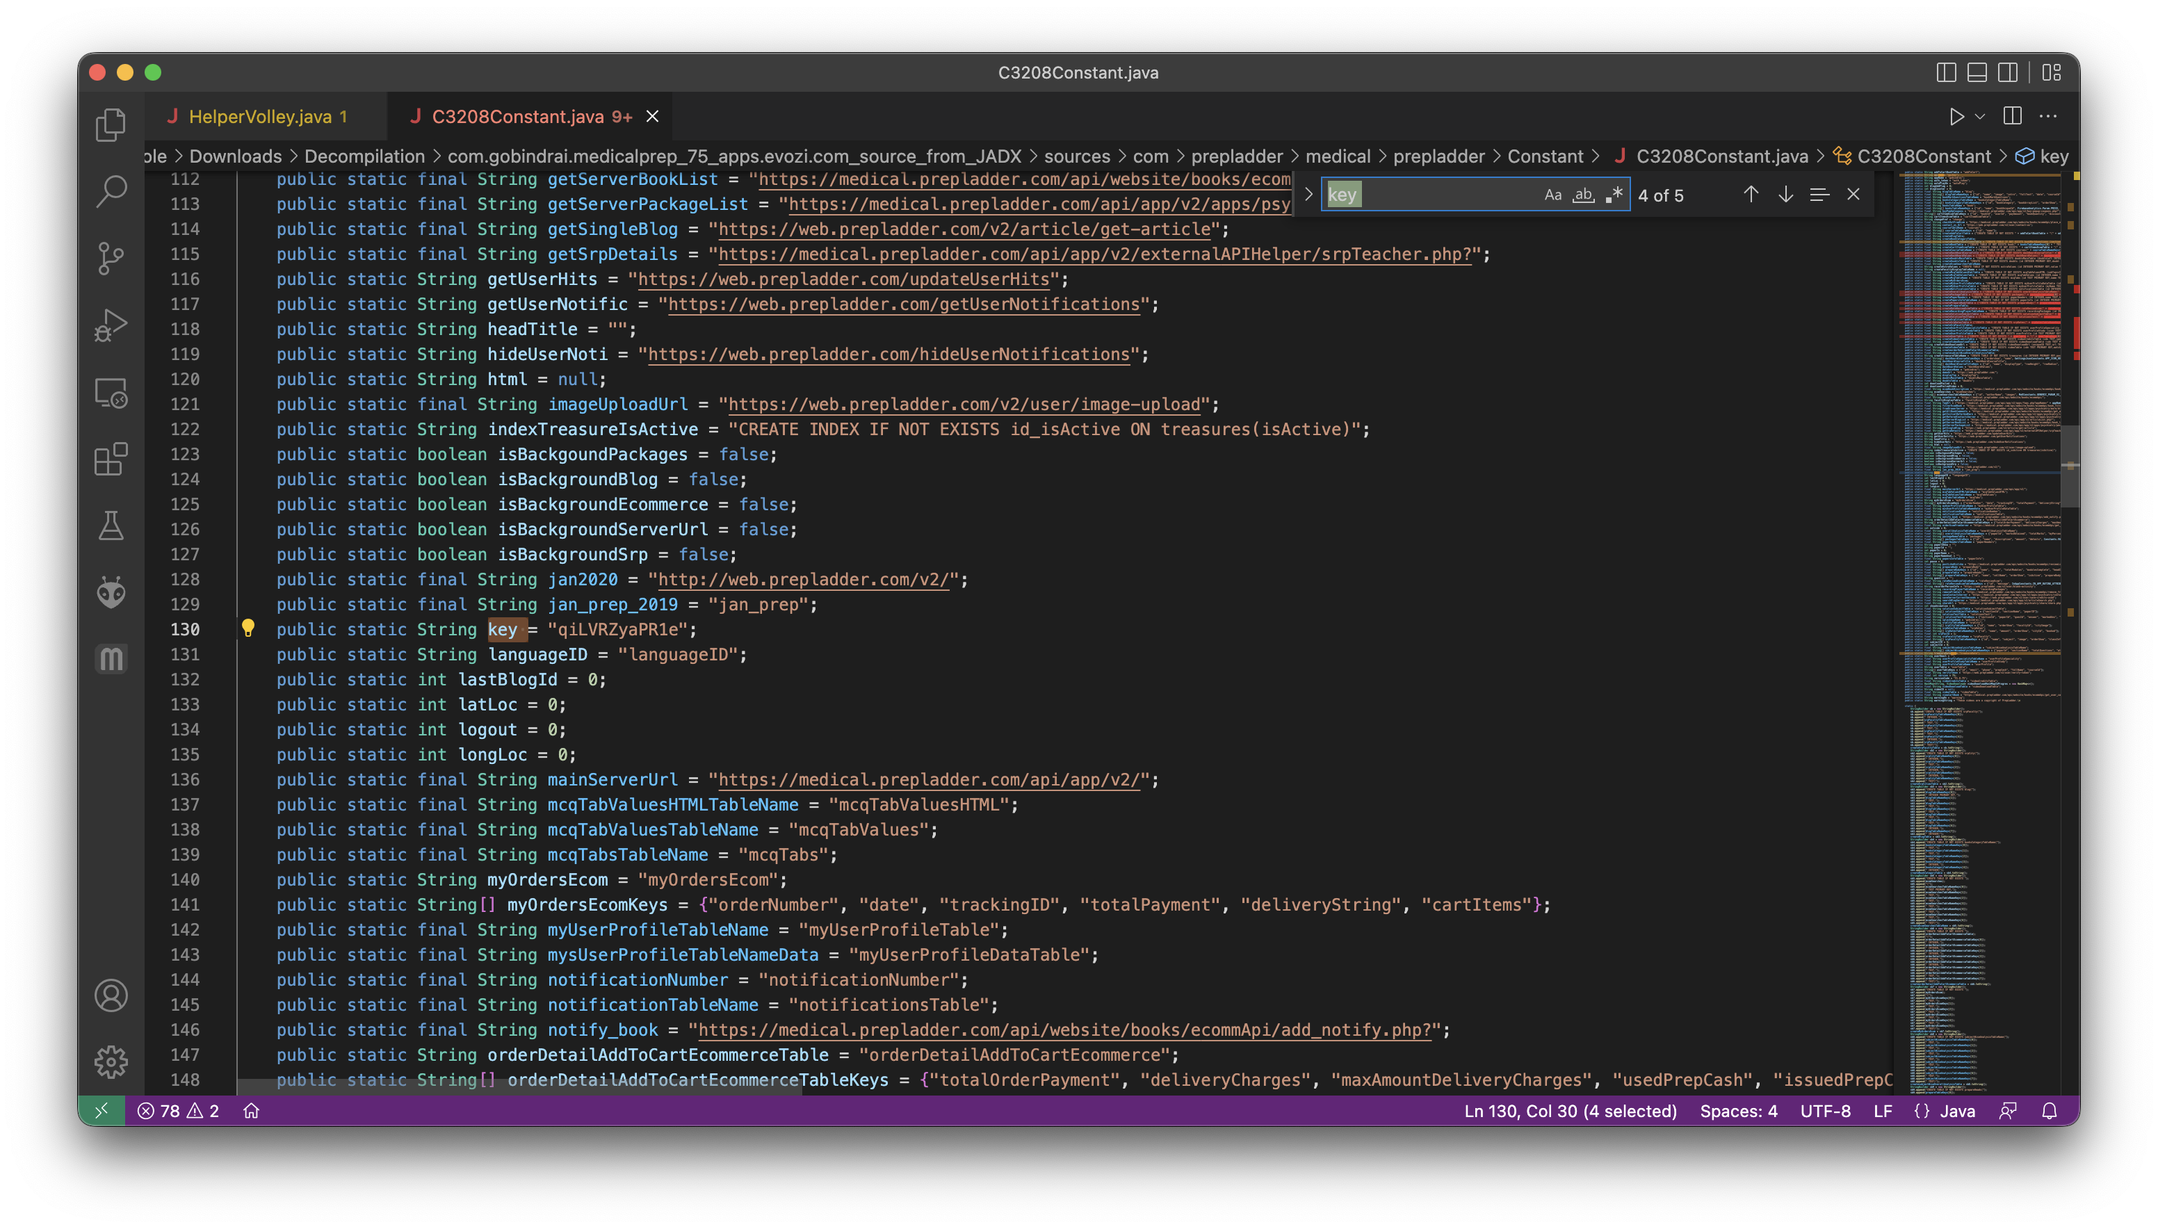Show errors and warnings panel (78 errors)
Viewport: 2158px width, 1229px height.
(x=178, y=1111)
